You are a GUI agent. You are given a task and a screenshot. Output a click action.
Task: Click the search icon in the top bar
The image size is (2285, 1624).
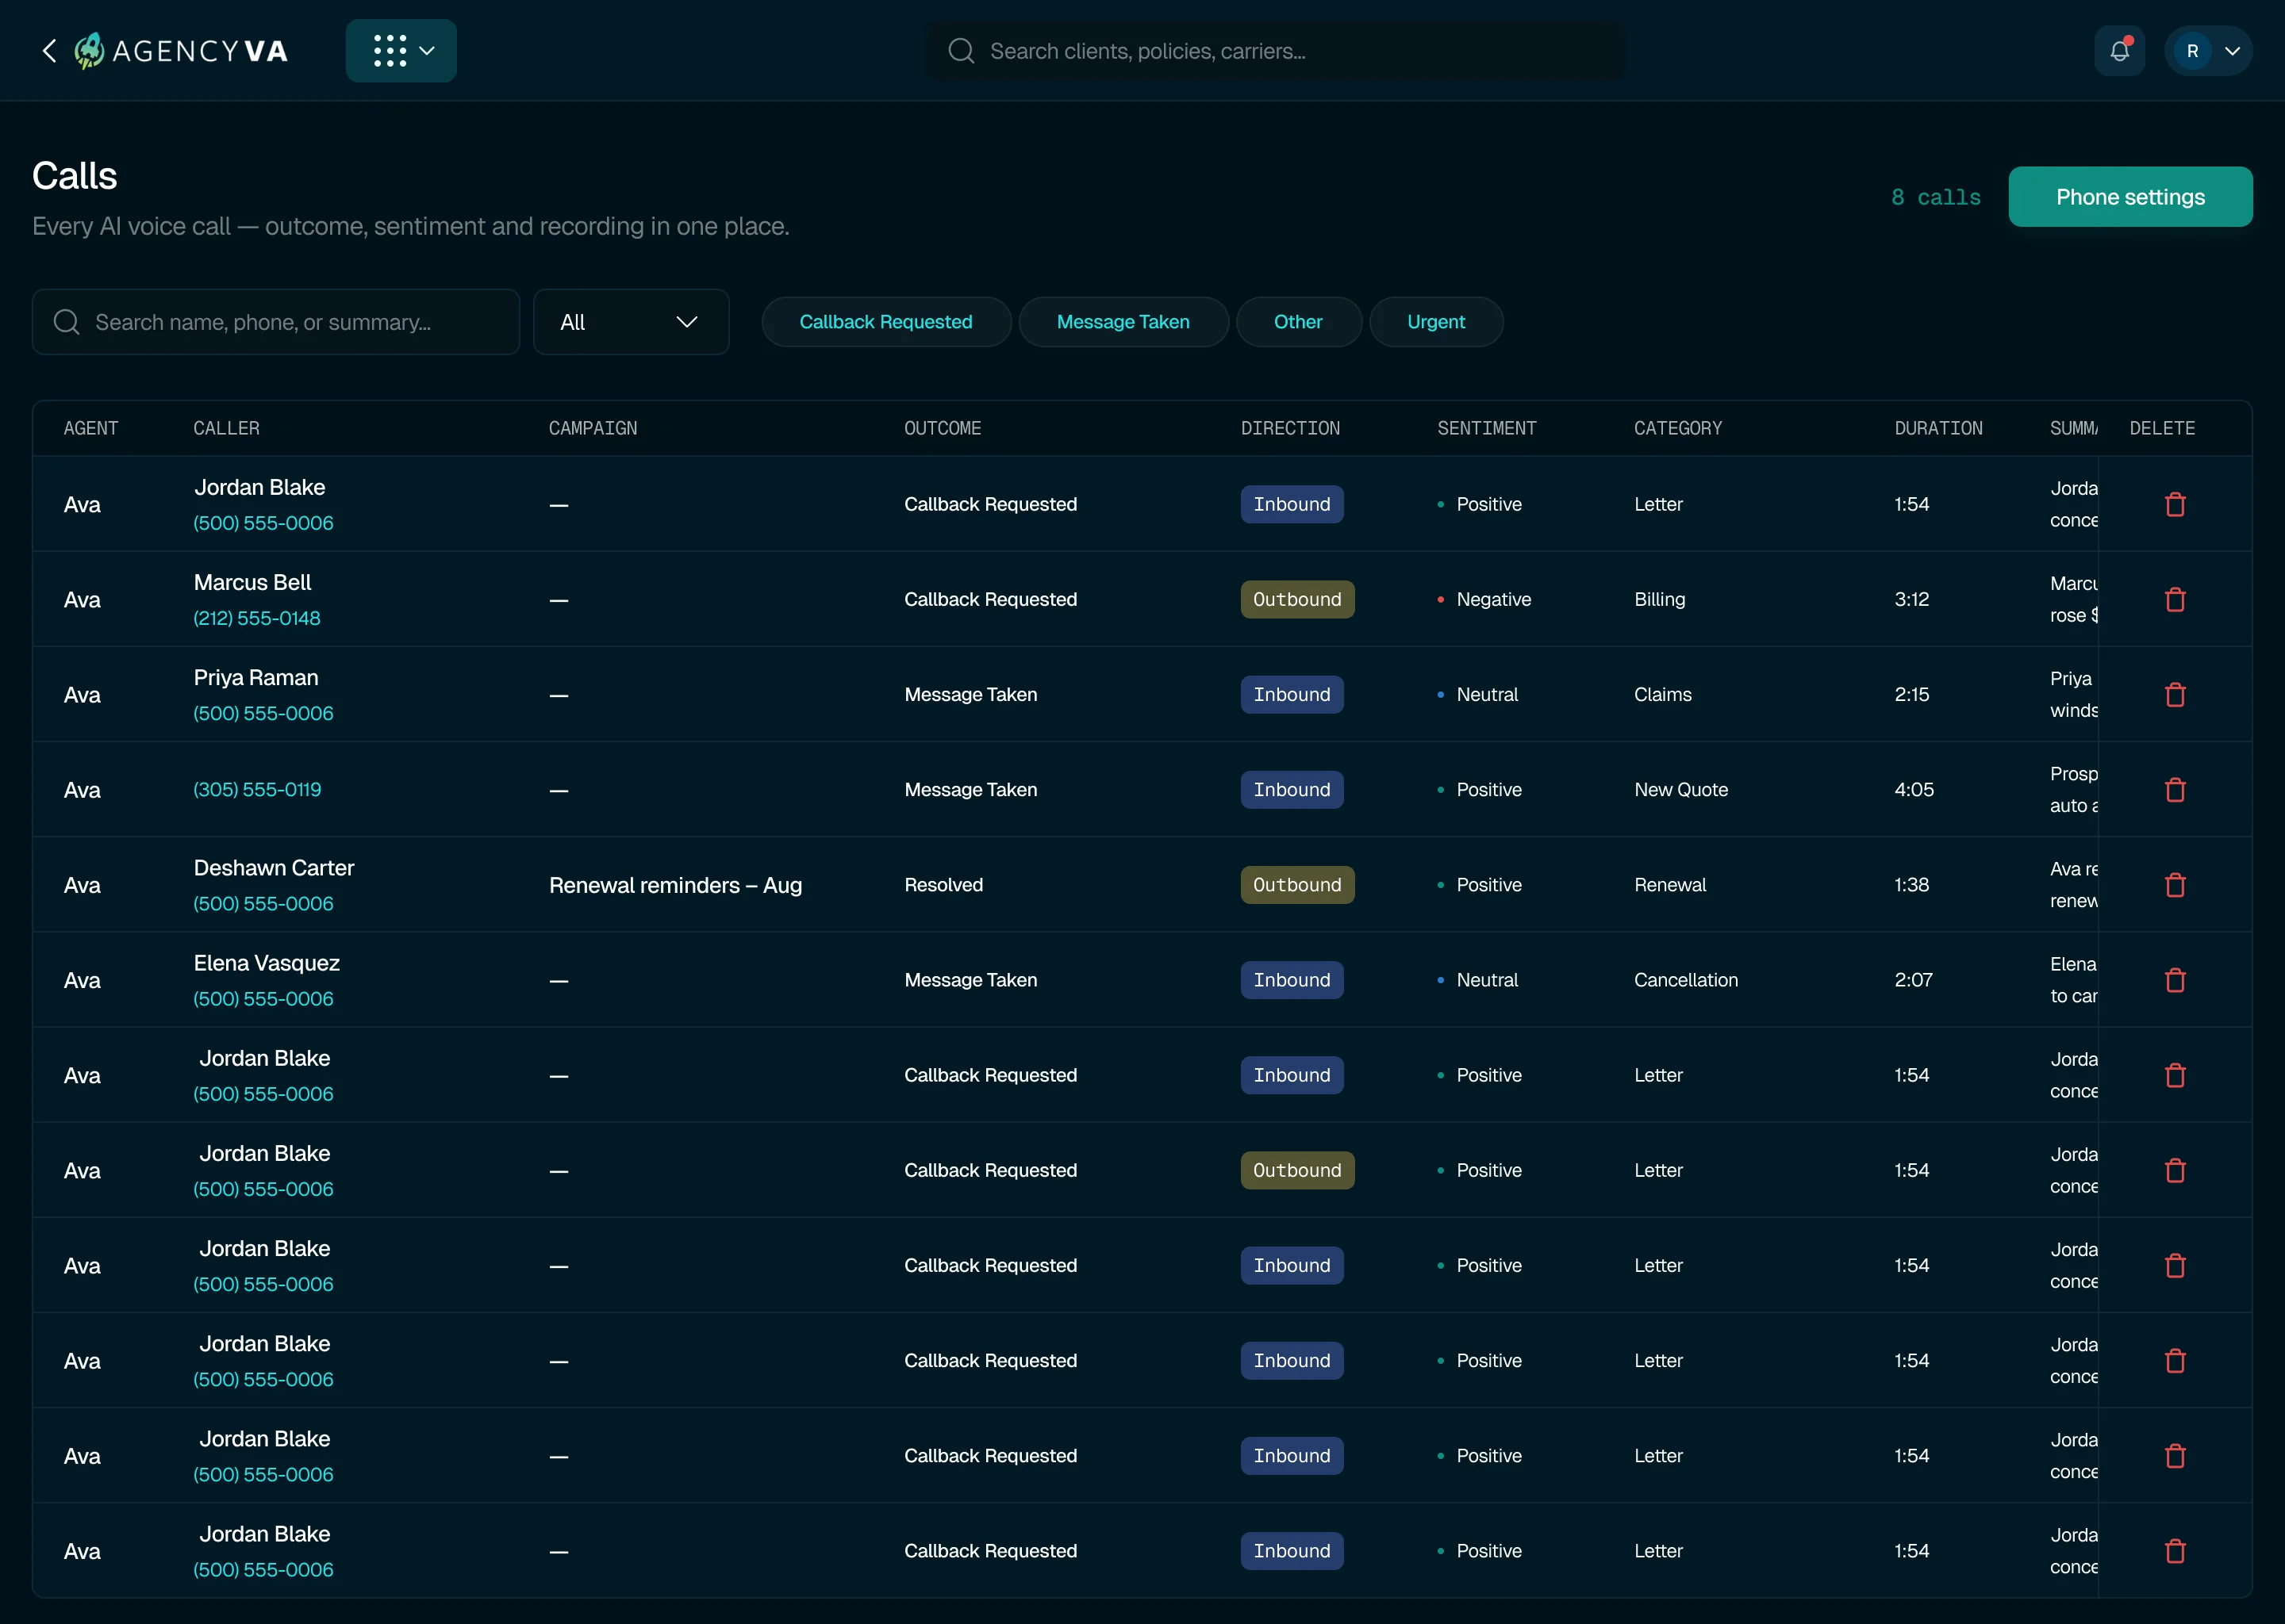[961, 51]
